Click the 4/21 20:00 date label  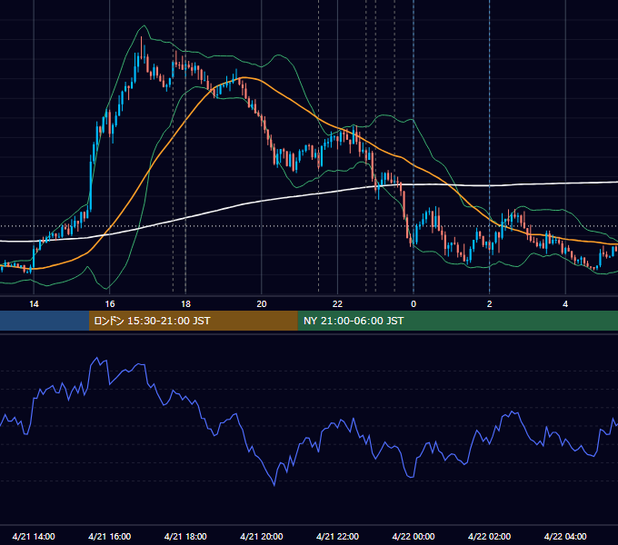[x=262, y=536]
